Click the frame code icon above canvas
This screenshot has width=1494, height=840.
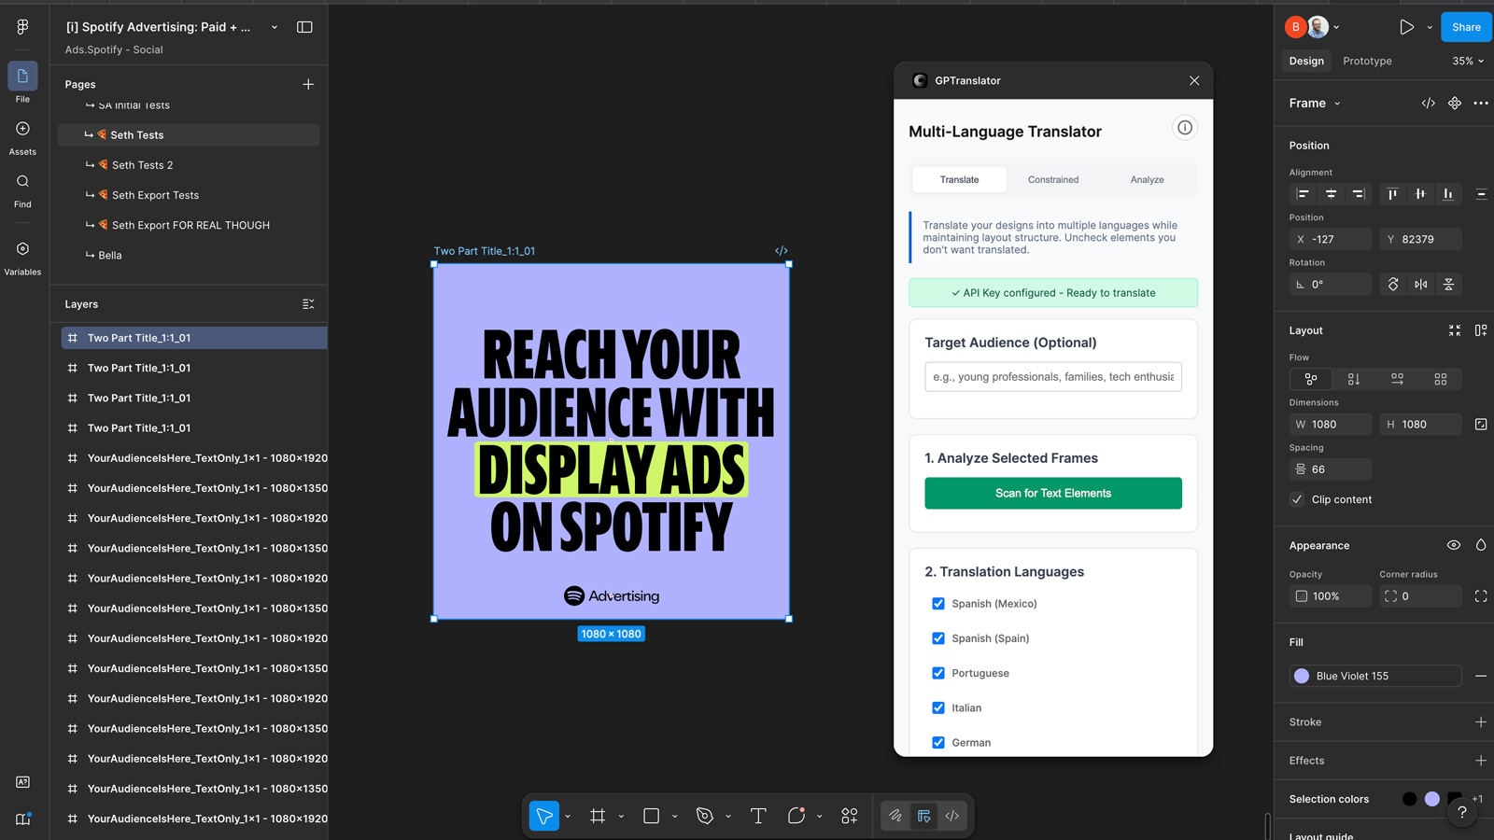click(x=782, y=251)
